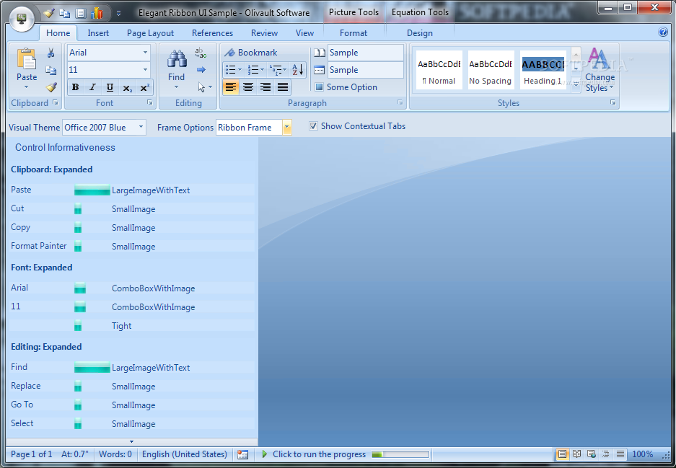Click the Copy icon in the Clipboard group
Screen dimensions: 676x468
[51, 70]
